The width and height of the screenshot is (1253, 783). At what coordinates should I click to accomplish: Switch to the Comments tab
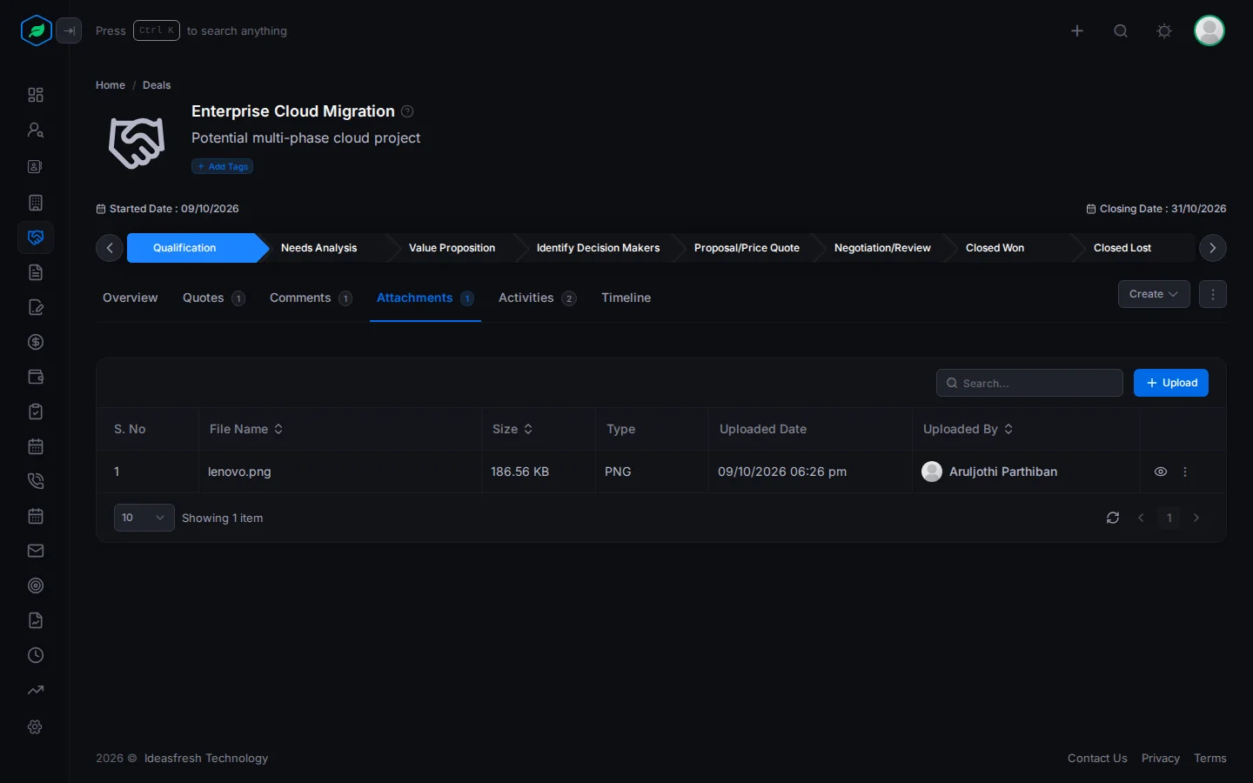click(311, 298)
